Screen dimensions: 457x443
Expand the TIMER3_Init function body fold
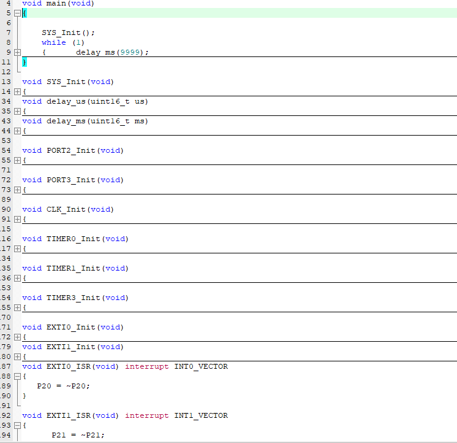18,307
